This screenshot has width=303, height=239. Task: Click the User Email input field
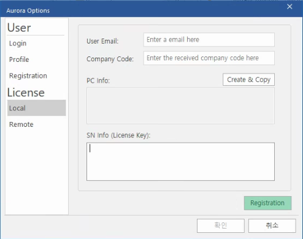209,40
